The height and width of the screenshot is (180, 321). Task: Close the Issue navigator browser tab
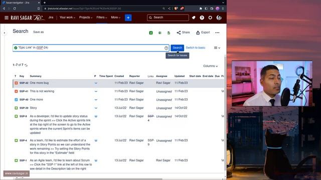(x=39, y=2)
